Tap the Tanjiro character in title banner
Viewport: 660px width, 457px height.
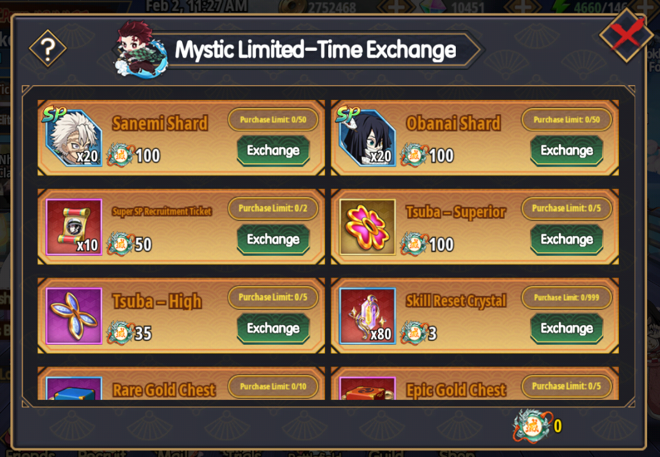141,50
